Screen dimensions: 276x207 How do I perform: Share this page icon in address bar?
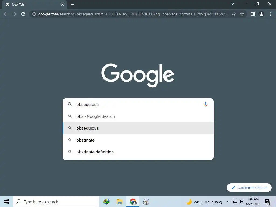[x=233, y=14]
